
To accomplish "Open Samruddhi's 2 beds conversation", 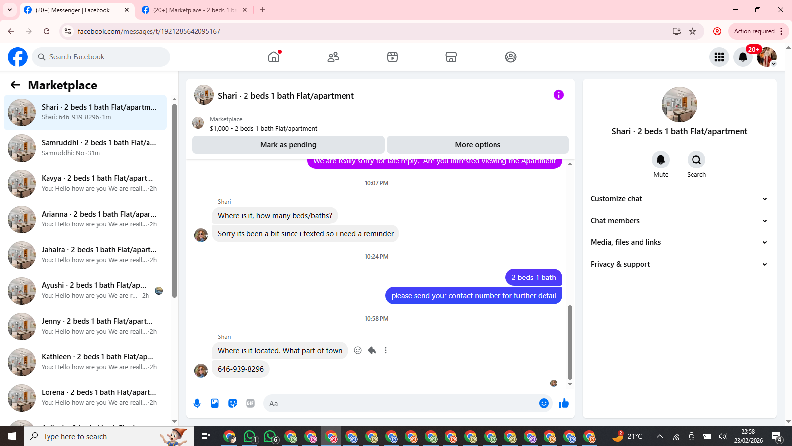I will pos(85,148).
